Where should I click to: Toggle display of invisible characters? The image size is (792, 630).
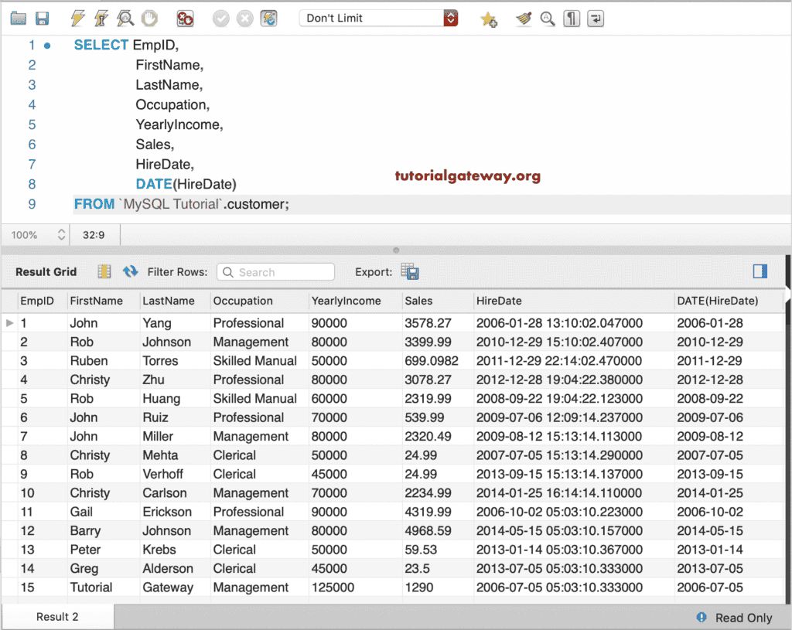[x=571, y=17]
